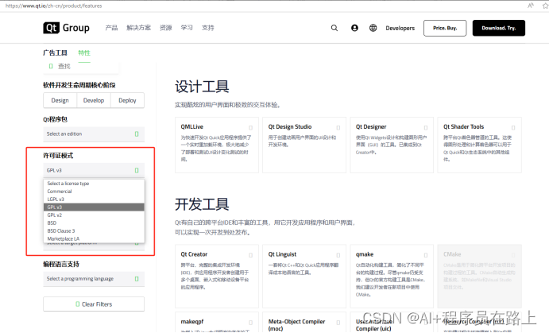The image size is (549, 333).
Task: Open the Qt Creator feature card
Action: click(x=217, y=277)
